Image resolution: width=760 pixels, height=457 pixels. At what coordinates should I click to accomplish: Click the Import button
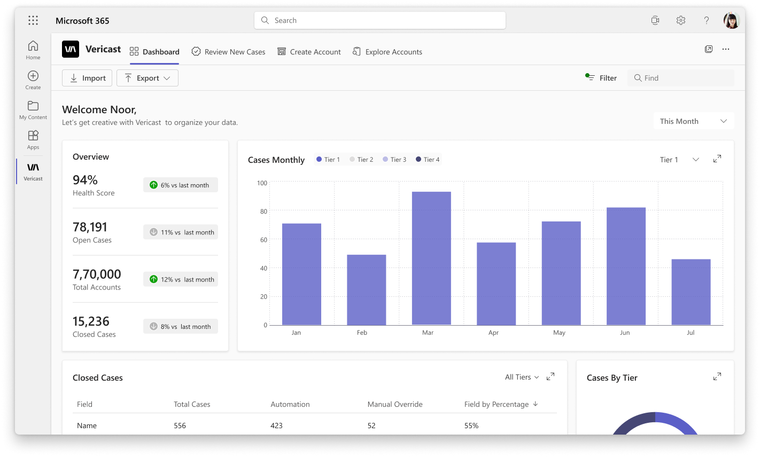[87, 78]
